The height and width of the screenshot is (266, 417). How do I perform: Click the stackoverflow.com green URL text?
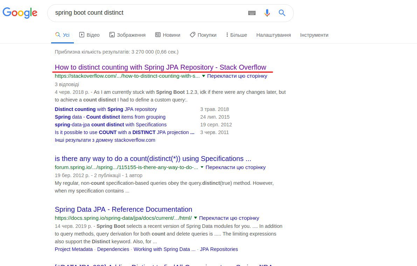click(x=127, y=76)
